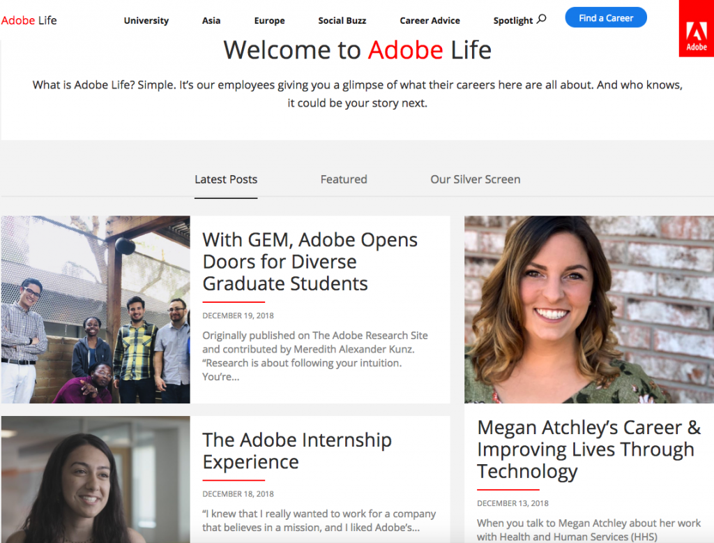Viewport: 714px width, 543px height.
Task: Click the December 19 2018 date label
Action: click(238, 315)
